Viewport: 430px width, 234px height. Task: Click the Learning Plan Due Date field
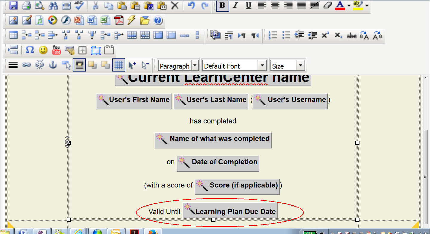230,211
